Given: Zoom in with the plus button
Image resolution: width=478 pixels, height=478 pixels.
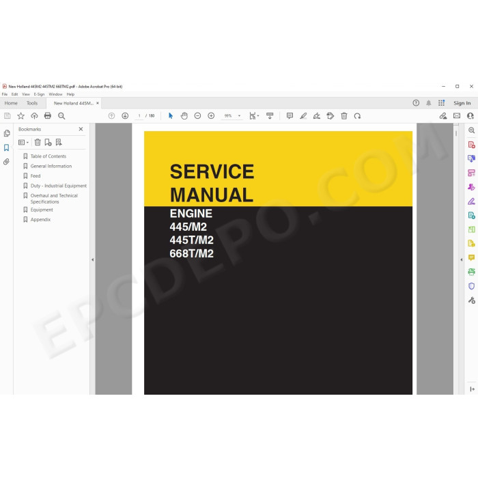Looking at the screenshot, I should 211,116.
